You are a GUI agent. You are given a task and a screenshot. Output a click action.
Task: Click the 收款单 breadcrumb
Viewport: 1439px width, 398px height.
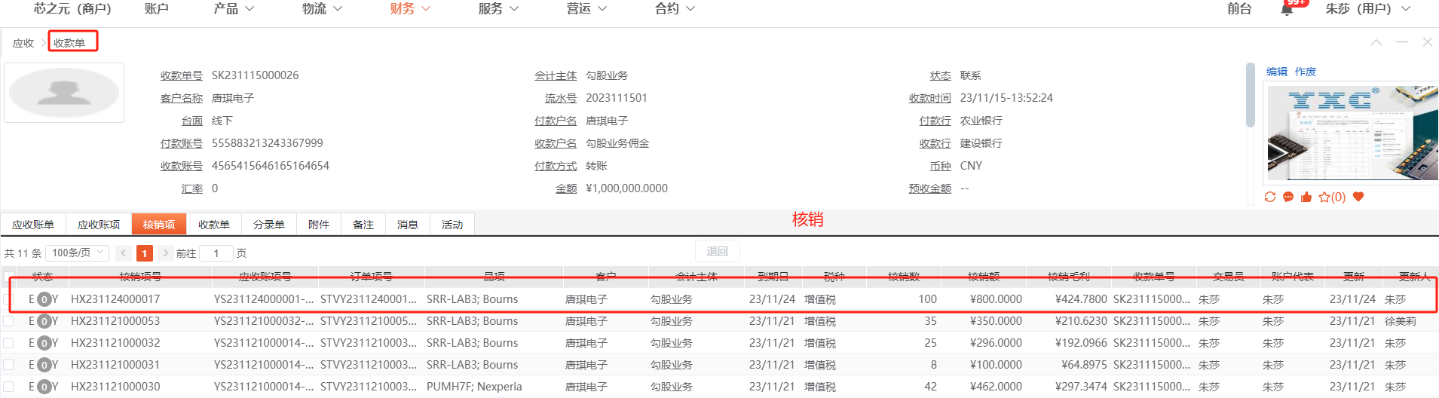(x=69, y=43)
